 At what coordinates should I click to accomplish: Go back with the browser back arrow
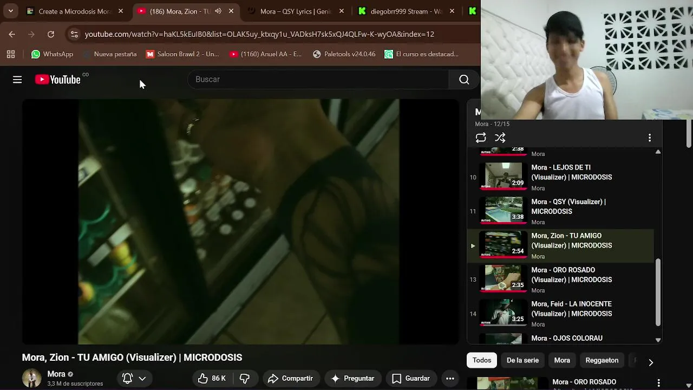pos(12,34)
